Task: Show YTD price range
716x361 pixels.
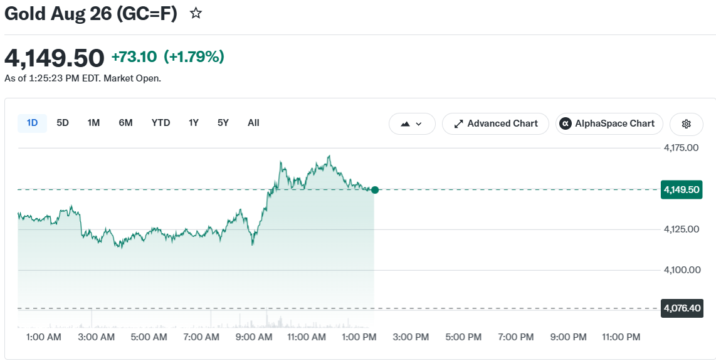Action: coord(161,123)
